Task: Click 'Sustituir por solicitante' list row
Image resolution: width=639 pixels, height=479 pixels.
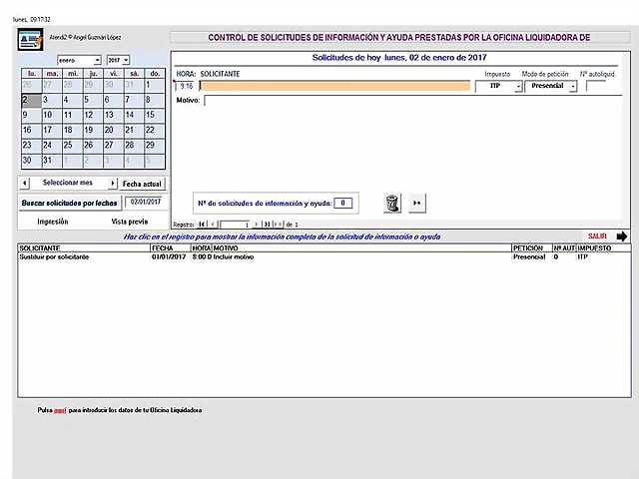Action: point(323,257)
